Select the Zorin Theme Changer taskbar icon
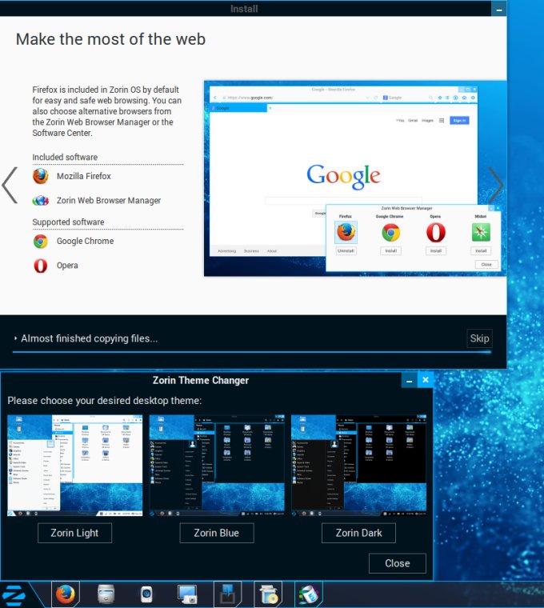The height and width of the screenshot is (608, 544). [x=309, y=594]
